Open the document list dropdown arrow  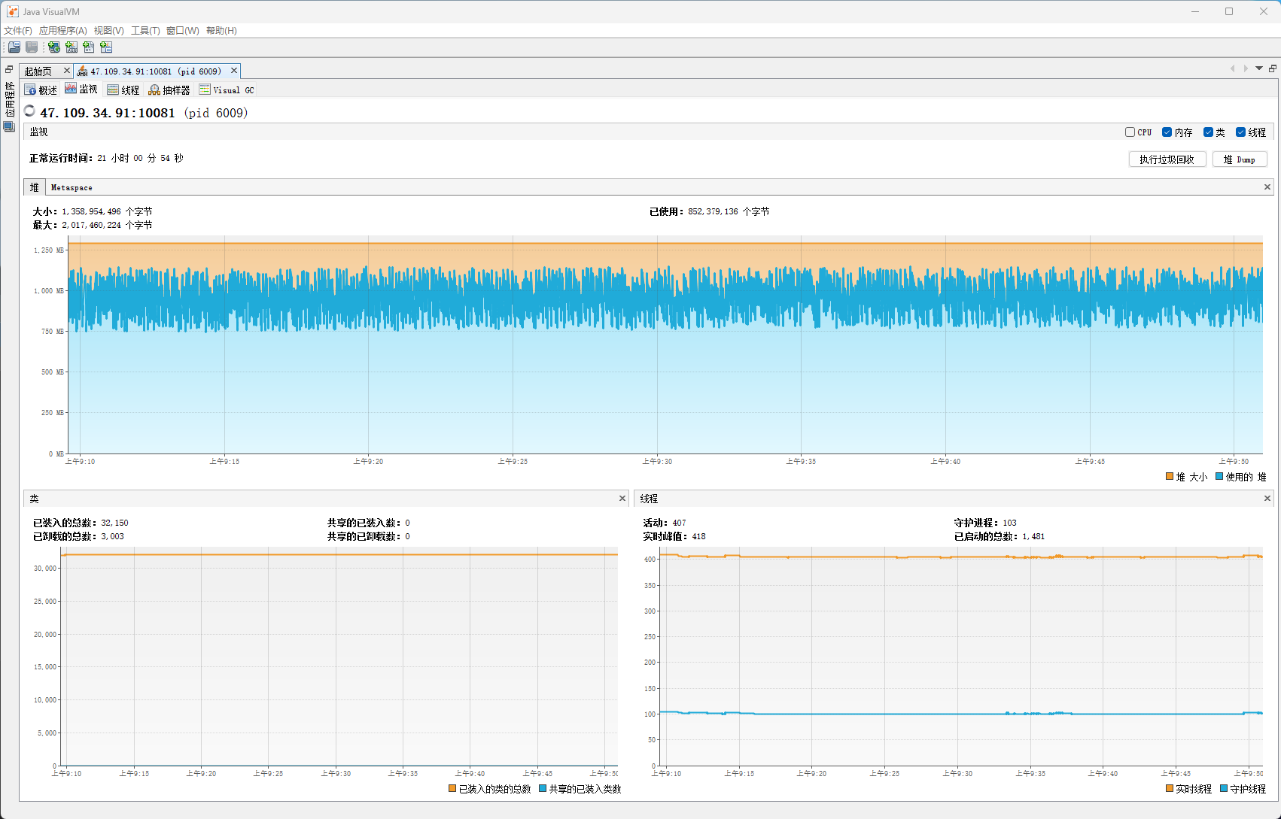[1259, 68]
